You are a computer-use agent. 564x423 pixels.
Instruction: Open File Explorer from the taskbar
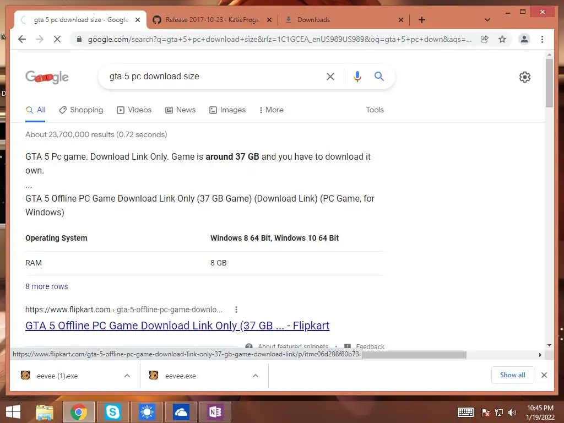point(45,412)
